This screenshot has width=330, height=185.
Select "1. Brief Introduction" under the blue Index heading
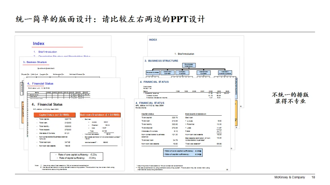(45, 52)
